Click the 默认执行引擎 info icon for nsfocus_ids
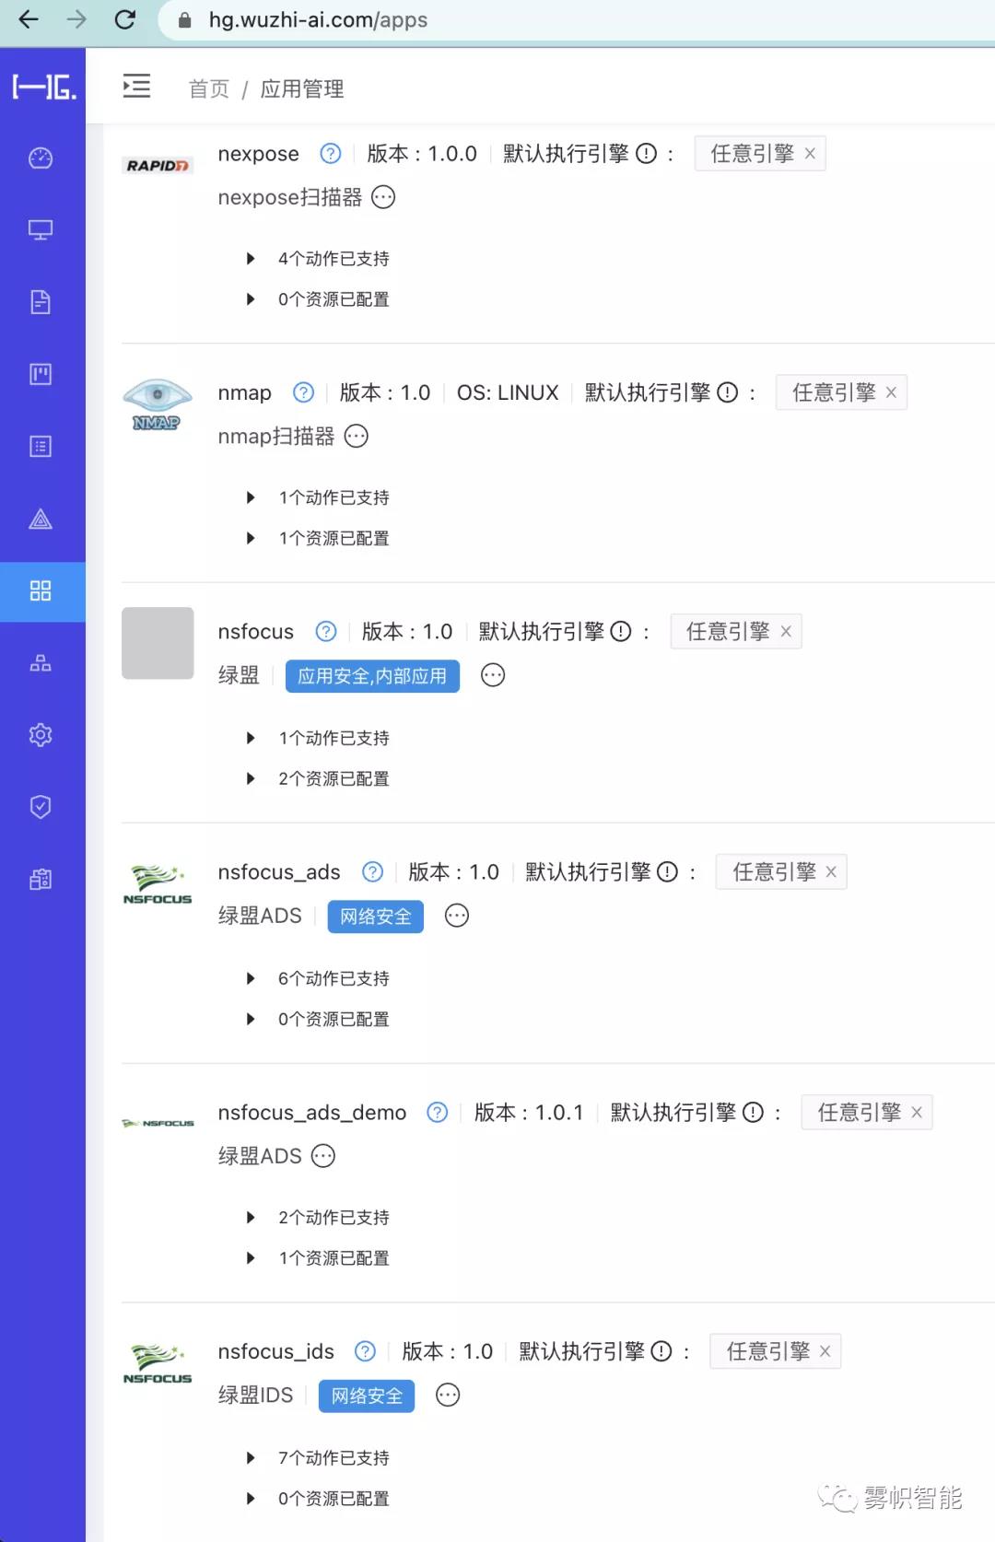 pyautogui.click(x=661, y=1351)
